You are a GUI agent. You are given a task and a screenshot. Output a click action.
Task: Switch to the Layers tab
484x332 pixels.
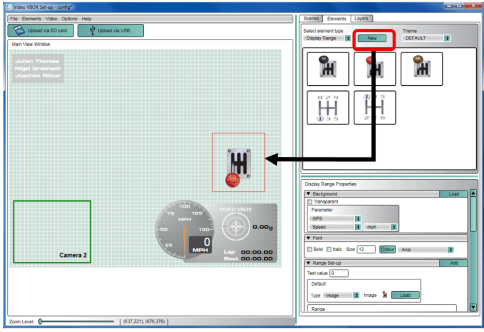[361, 18]
